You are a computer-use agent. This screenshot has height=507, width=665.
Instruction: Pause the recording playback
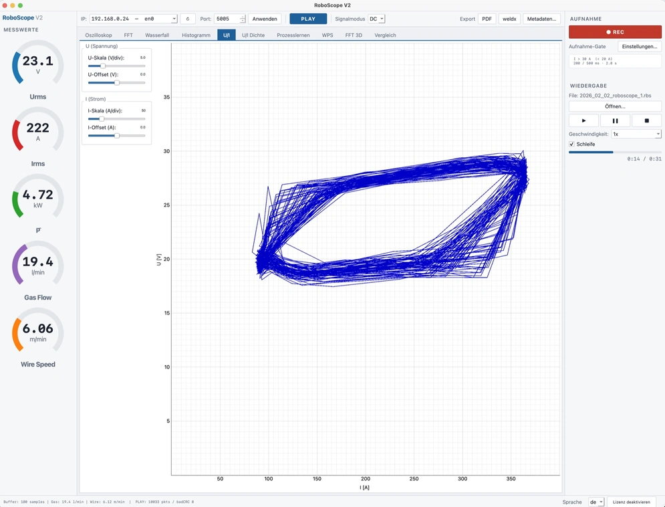click(x=615, y=120)
